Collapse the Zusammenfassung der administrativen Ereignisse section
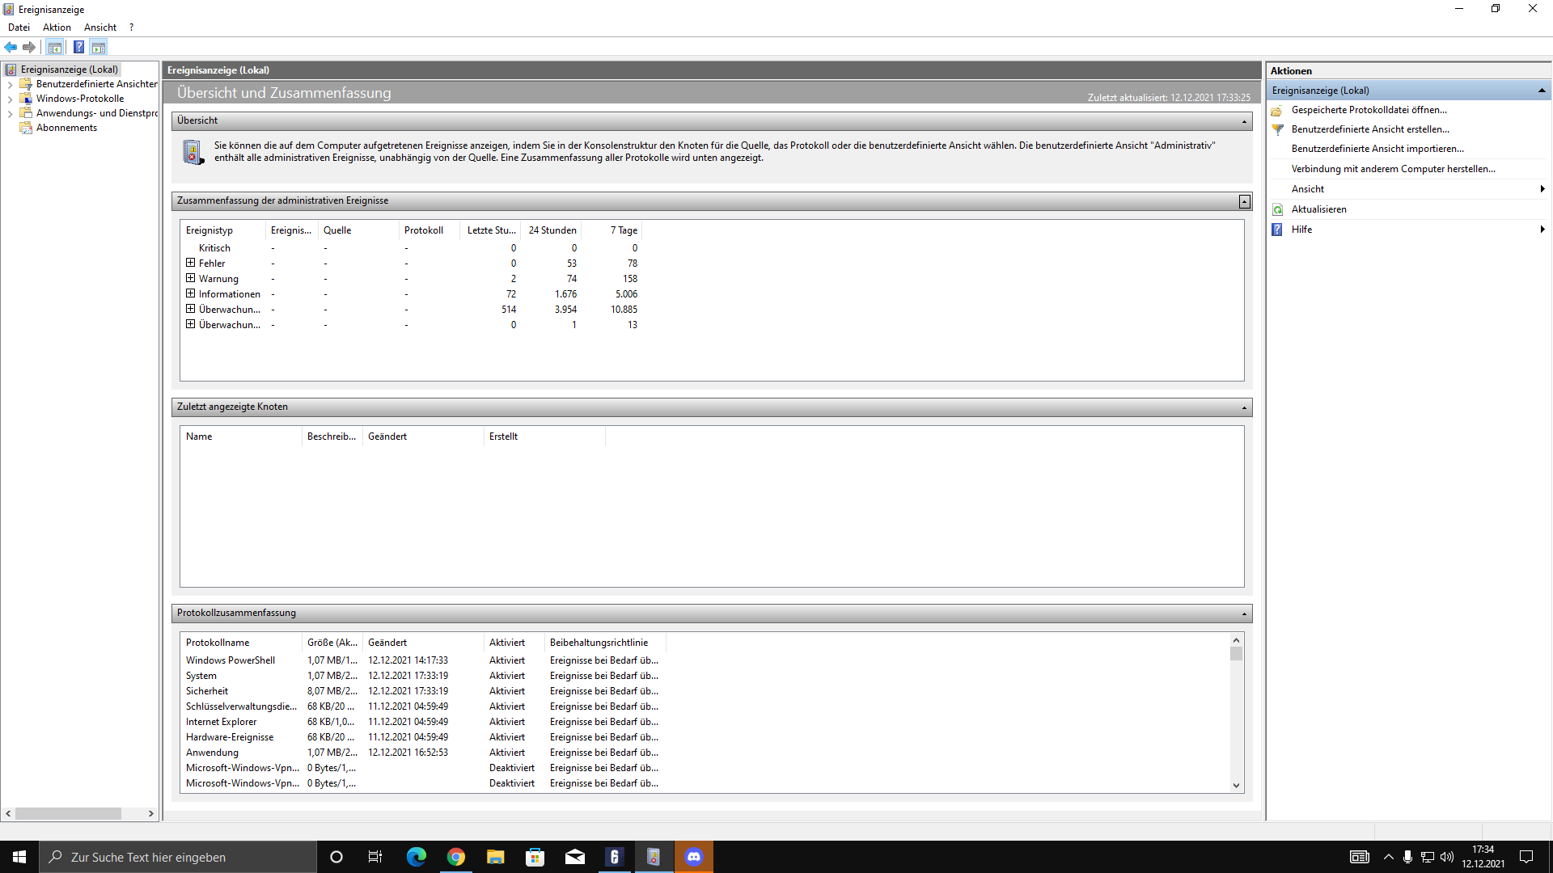This screenshot has height=873, width=1553. click(x=1244, y=201)
